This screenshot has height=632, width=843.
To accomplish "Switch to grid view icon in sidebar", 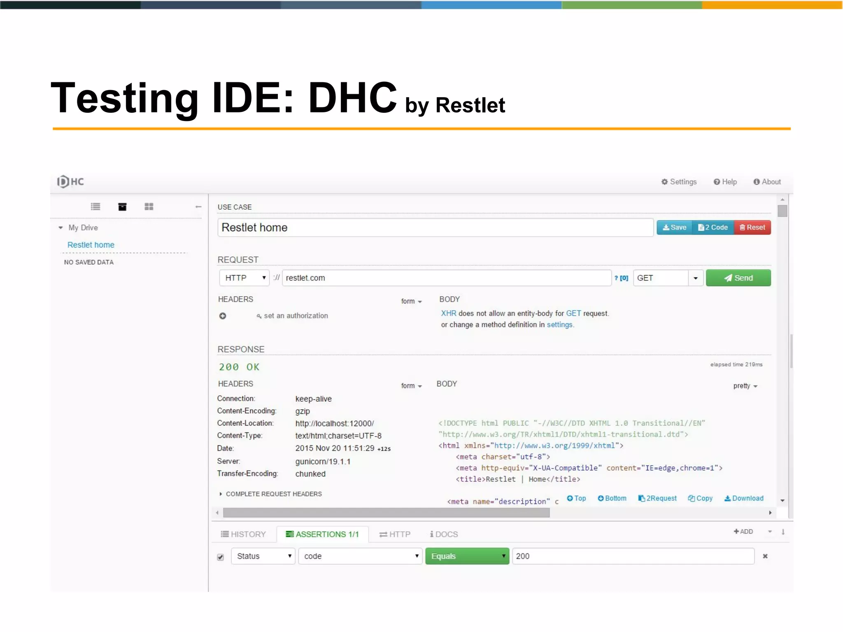I will [x=149, y=207].
